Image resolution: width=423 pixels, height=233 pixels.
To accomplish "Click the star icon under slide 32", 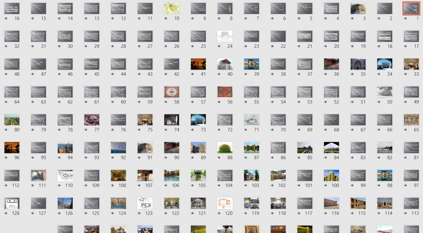I will point(6,46).
